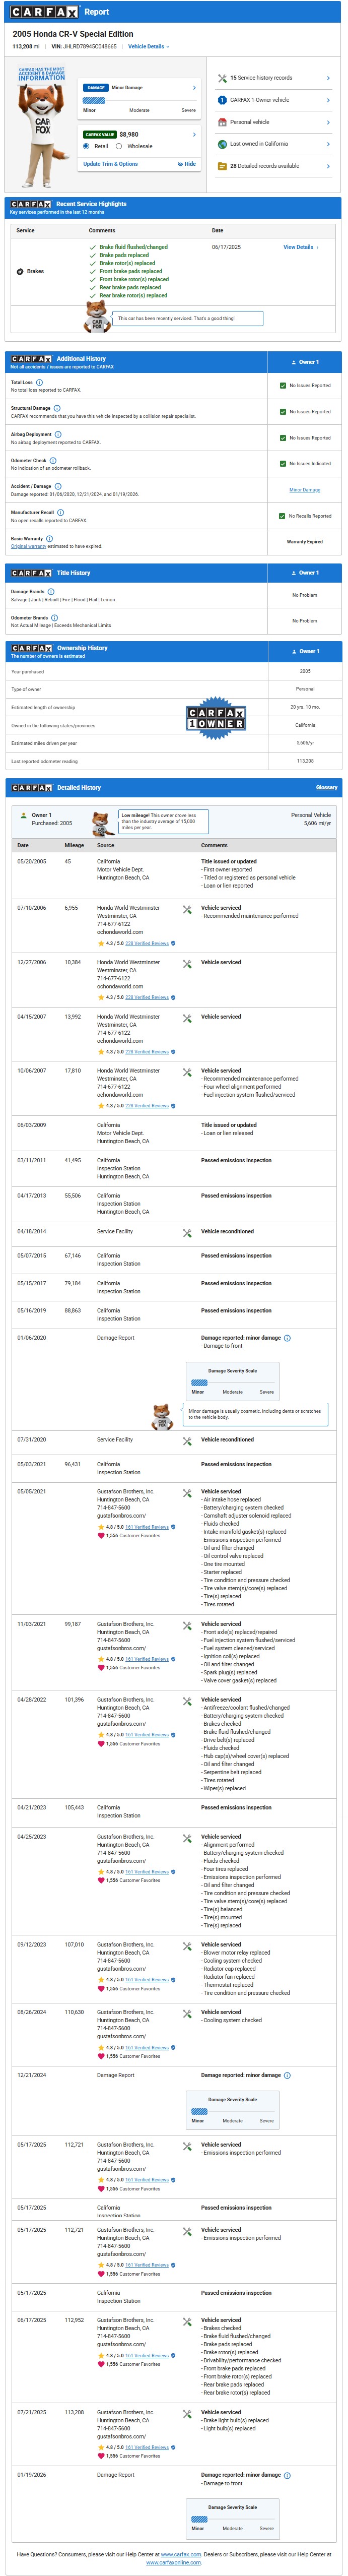Expand the CARFAX Value $8,980 chevron

pyautogui.click(x=194, y=134)
